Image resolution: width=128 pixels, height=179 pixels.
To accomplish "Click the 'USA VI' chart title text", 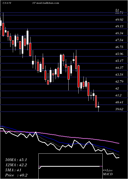I will pyautogui.click(x=7, y=3).
